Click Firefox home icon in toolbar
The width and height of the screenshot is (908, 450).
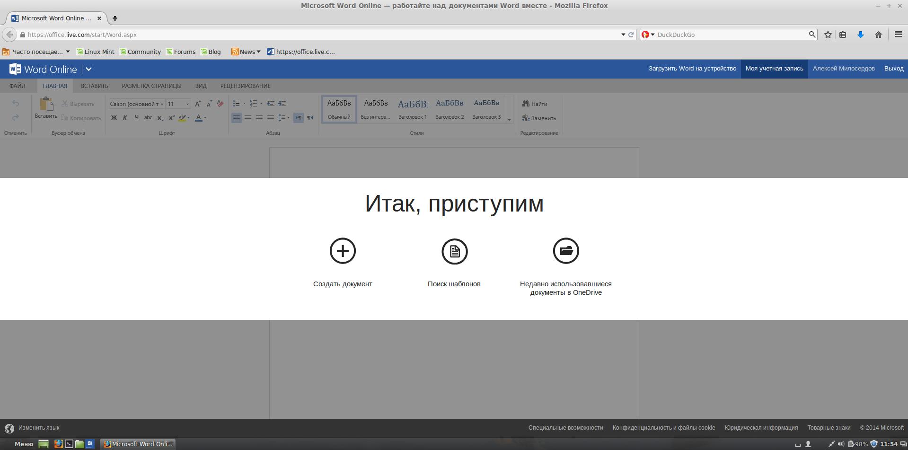[x=878, y=35]
